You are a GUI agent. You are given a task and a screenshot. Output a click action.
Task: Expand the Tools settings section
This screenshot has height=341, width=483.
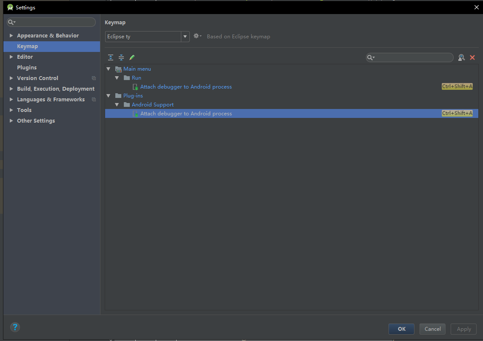coord(11,110)
